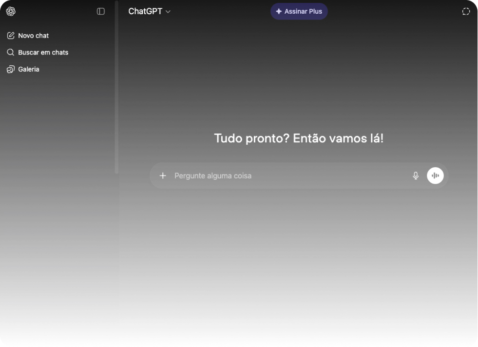Viewport: 478px width, 347px height.
Task: Open the Buscar em chats sidebar item
Action: (x=43, y=52)
